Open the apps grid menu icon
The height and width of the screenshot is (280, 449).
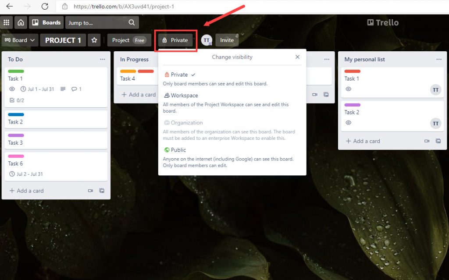pyautogui.click(x=6, y=22)
